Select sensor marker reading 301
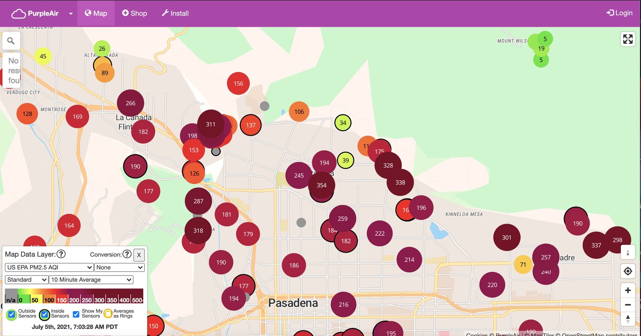The image size is (641, 336). point(507,237)
